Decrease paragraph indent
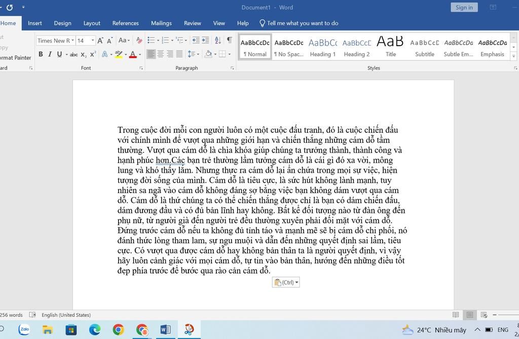The width and height of the screenshot is (519, 339). (x=196, y=41)
